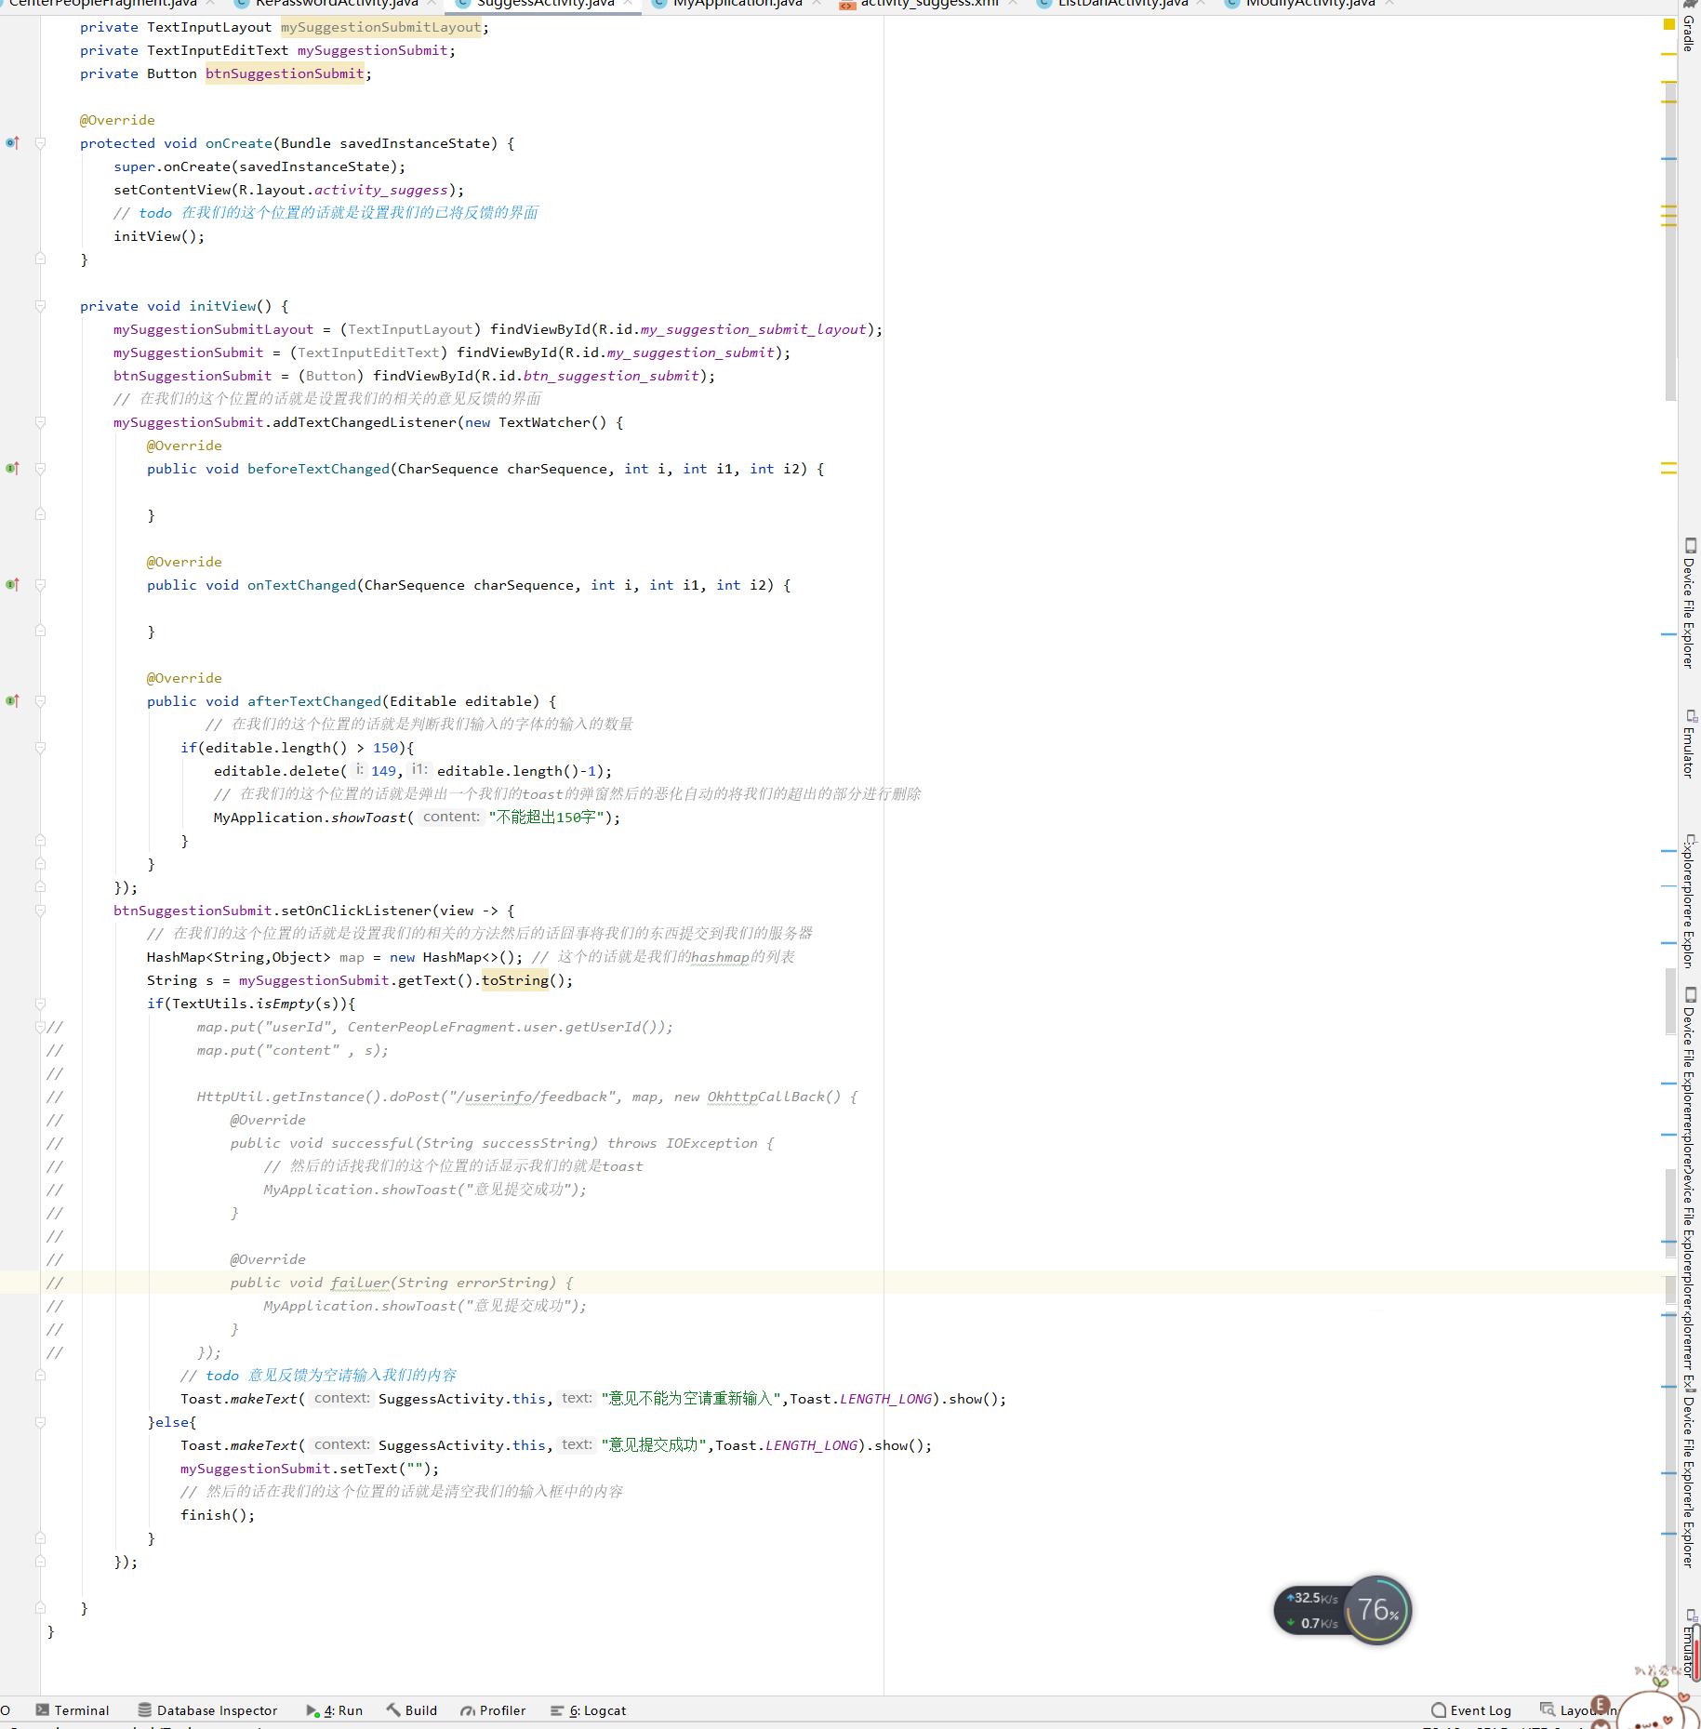The height and width of the screenshot is (1729, 1701).
Task: Open the activity_suggess.xml tab
Action: tap(930, 4)
